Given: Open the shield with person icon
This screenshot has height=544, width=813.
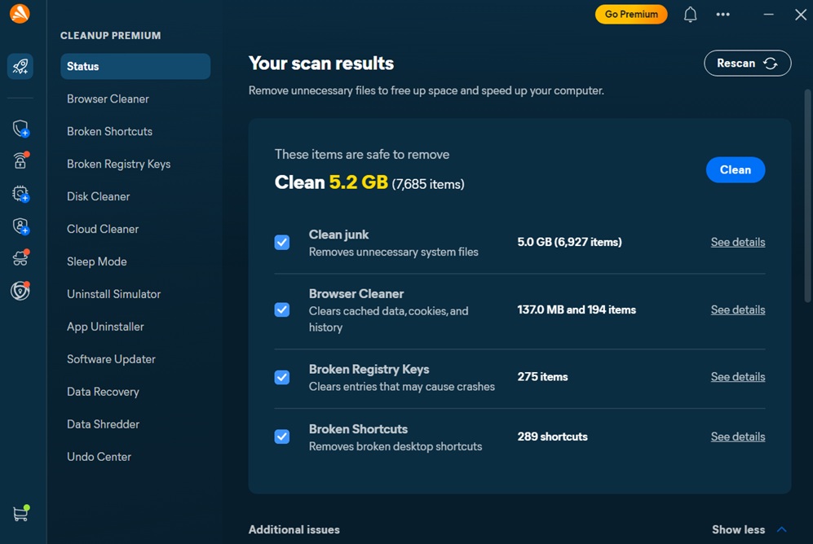Looking at the screenshot, I should [x=20, y=226].
